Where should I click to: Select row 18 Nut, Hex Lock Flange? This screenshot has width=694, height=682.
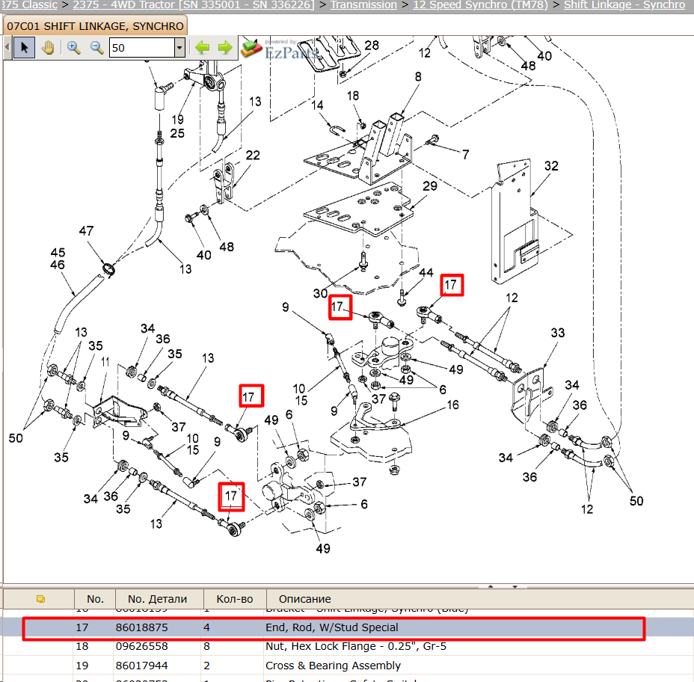tap(347, 647)
